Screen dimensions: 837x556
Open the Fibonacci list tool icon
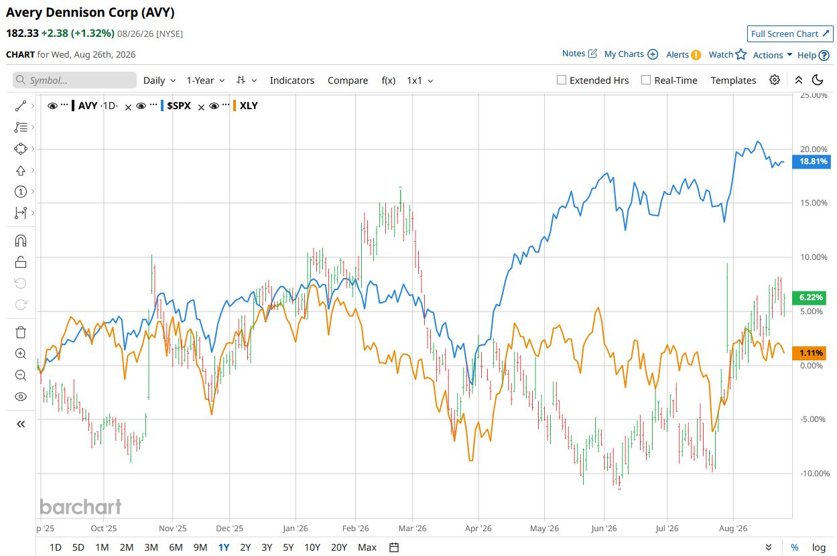coord(20,127)
